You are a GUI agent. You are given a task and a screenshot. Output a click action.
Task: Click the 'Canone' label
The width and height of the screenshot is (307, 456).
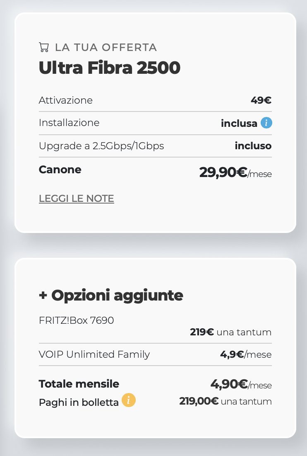coord(60,170)
